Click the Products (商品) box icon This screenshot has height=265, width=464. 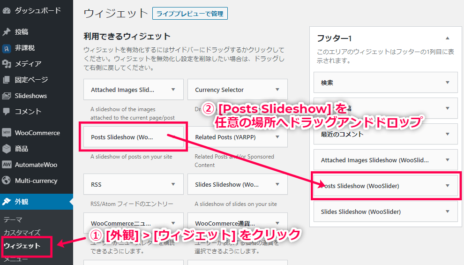click(x=7, y=149)
